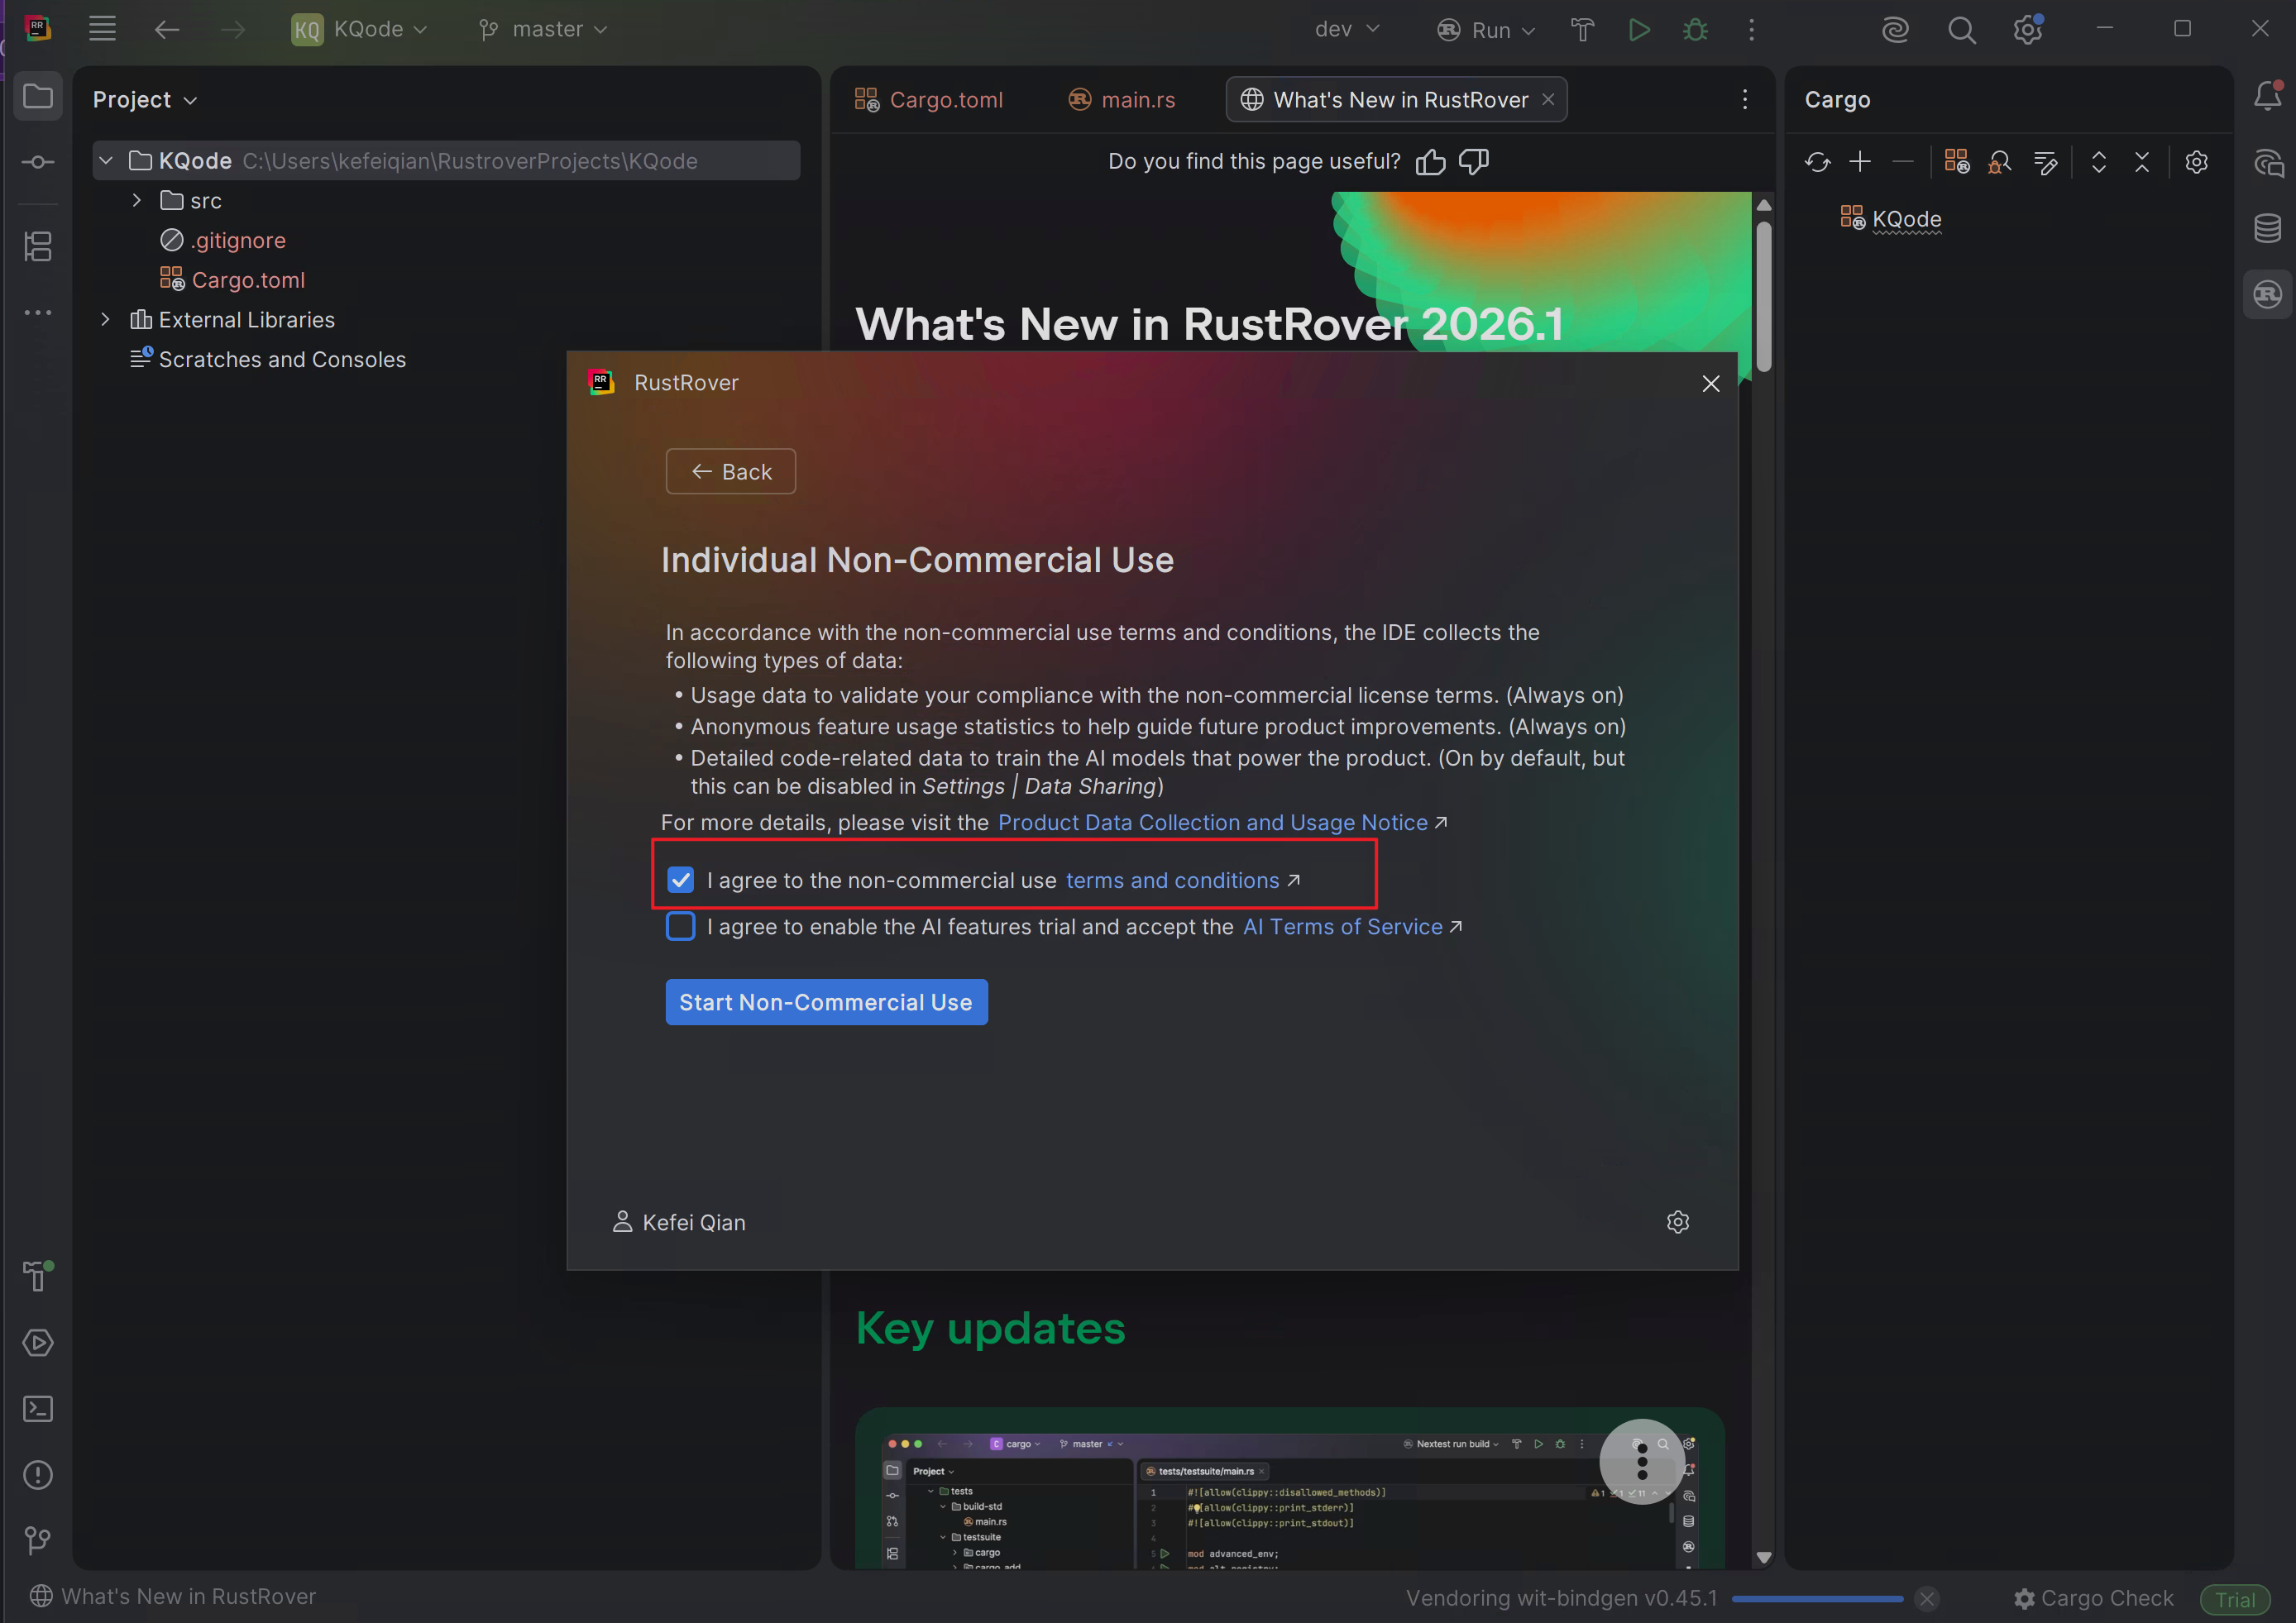Open the Git tool window
The image size is (2296, 1623).
tap(38, 1540)
